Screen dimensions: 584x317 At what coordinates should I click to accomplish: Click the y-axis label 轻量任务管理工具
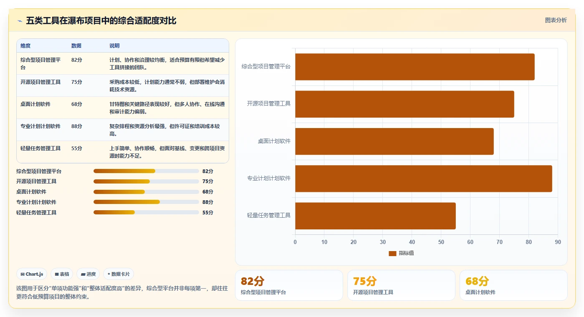coord(269,216)
